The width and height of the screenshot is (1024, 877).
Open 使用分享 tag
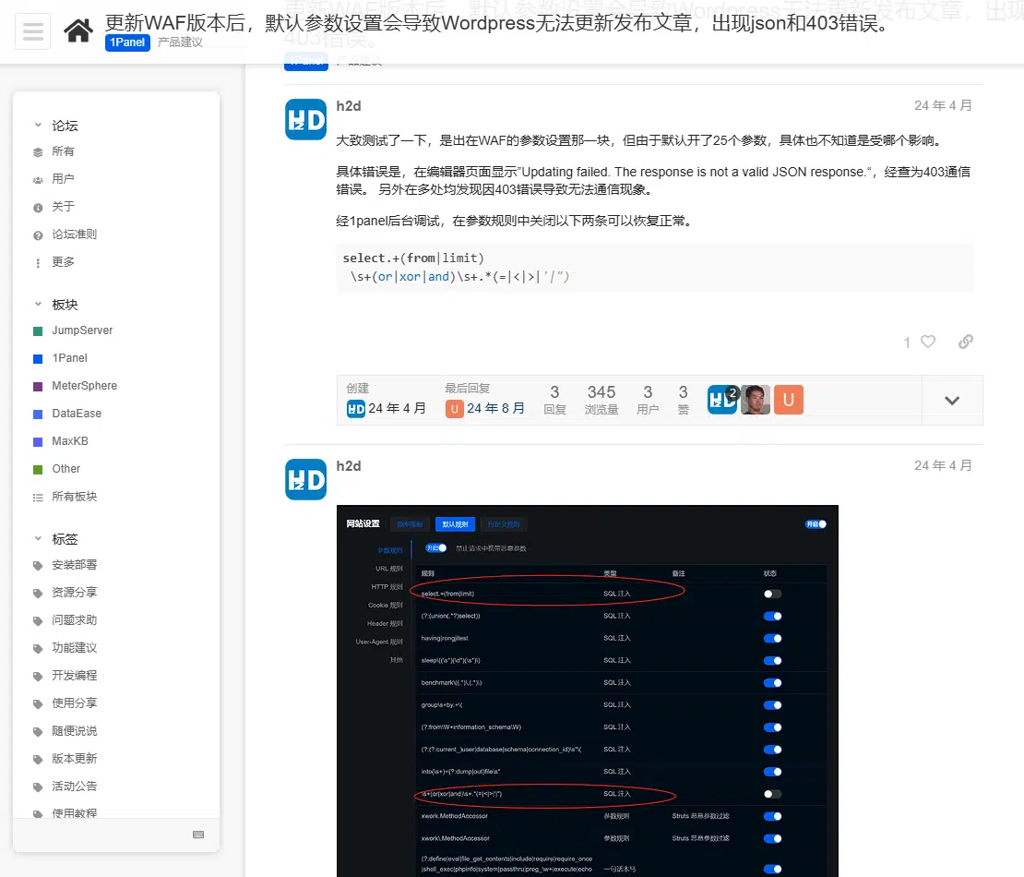74,703
